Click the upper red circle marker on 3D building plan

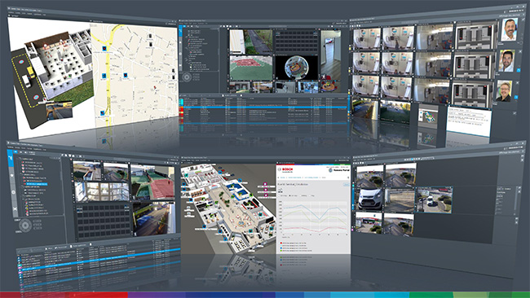coord(21,62)
